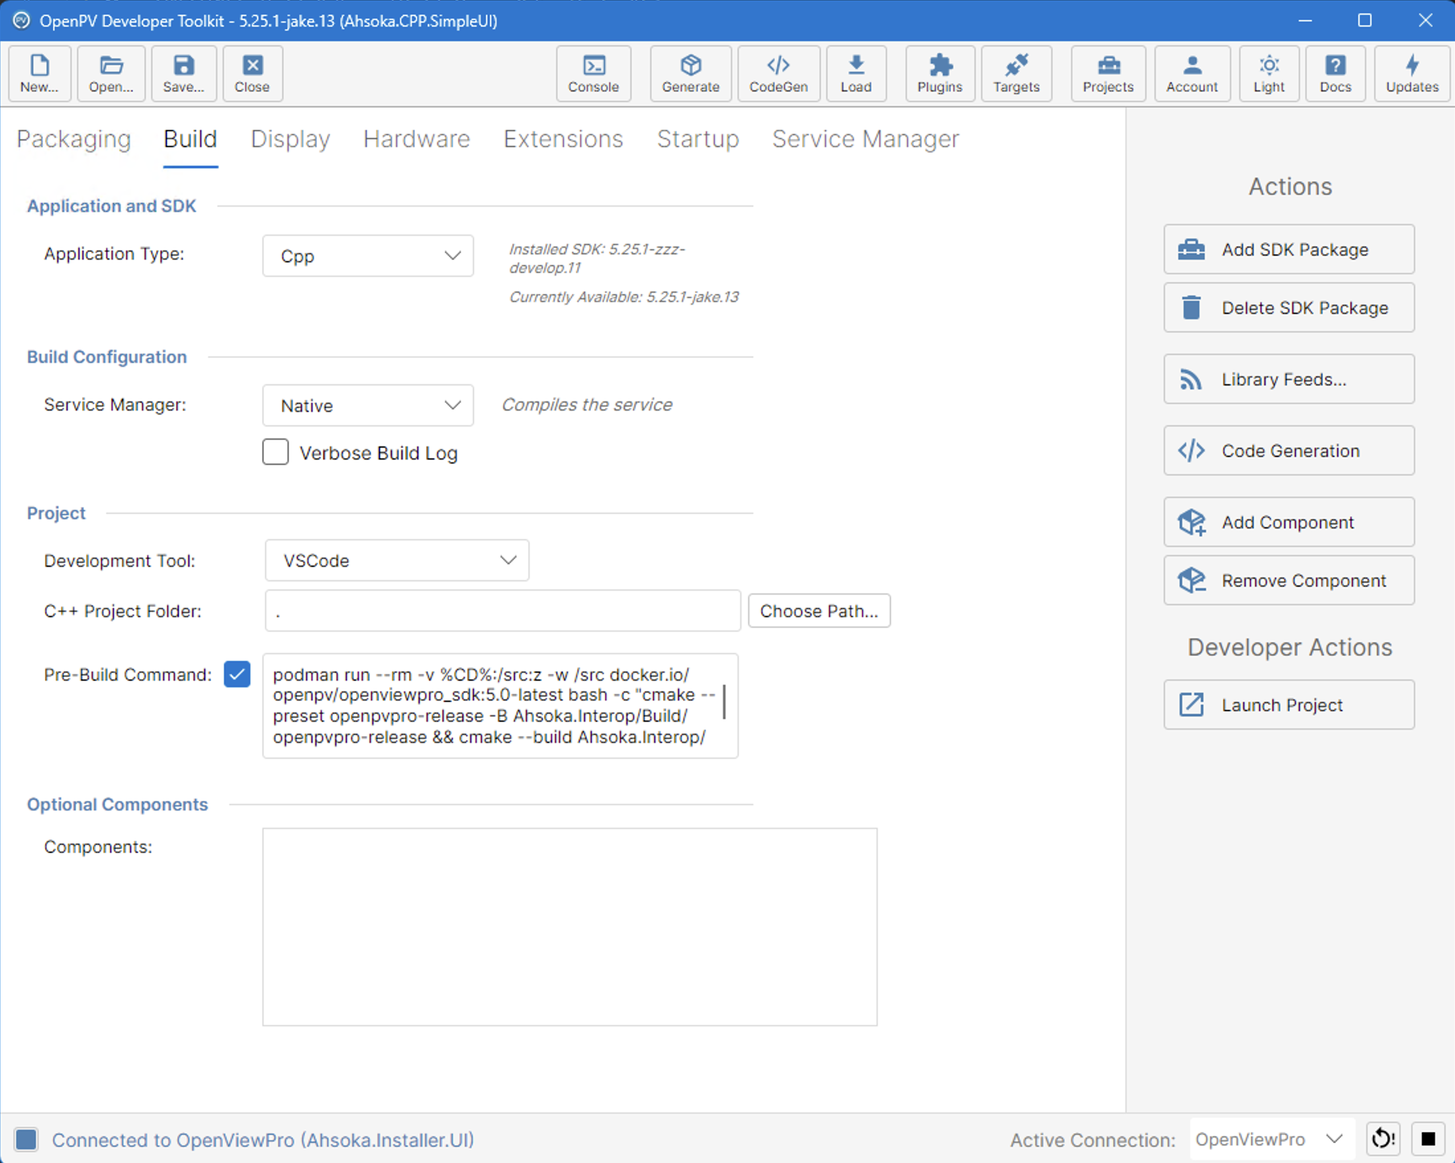Open the Plugins toolbar icon
Viewport: 1455px width, 1163px height.
939,74
